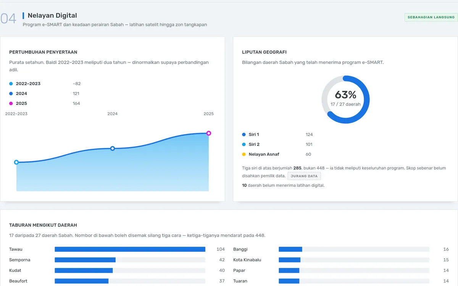Screen dimensions: 458x286
Task: Click the bold 285 total figure
Action: point(297,168)
